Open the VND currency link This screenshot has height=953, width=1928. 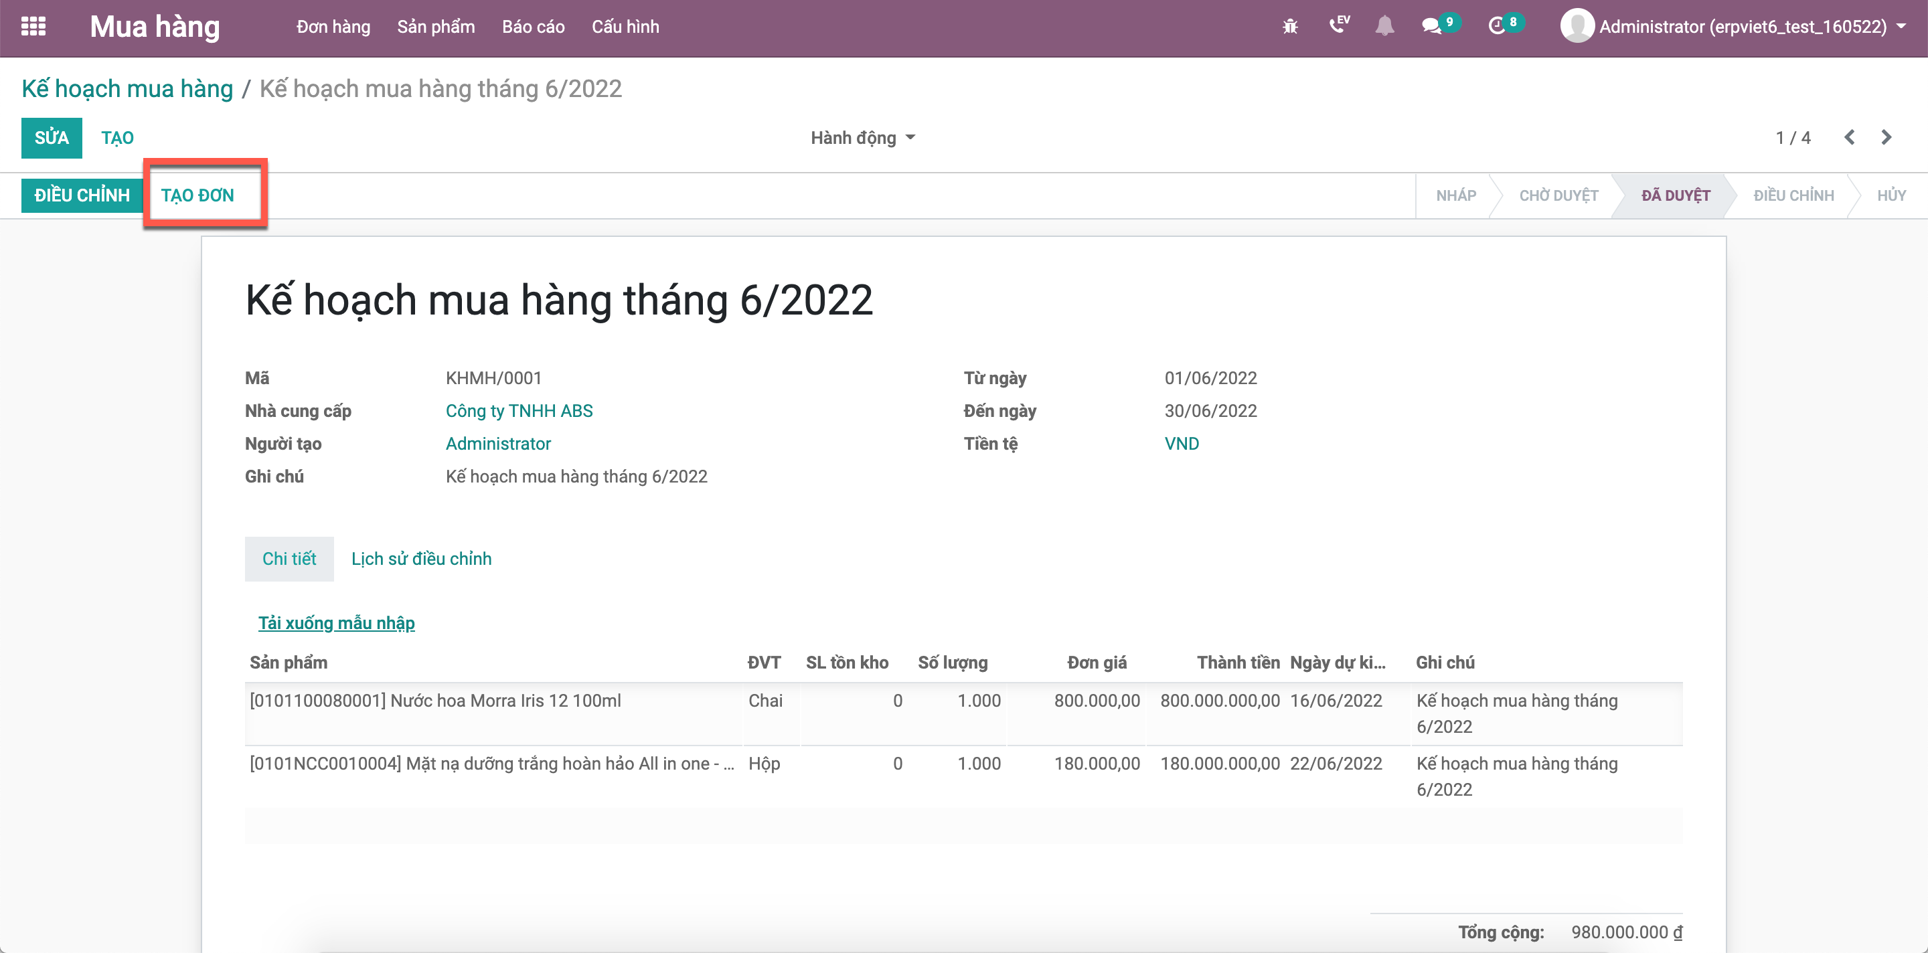[1181, 444]
